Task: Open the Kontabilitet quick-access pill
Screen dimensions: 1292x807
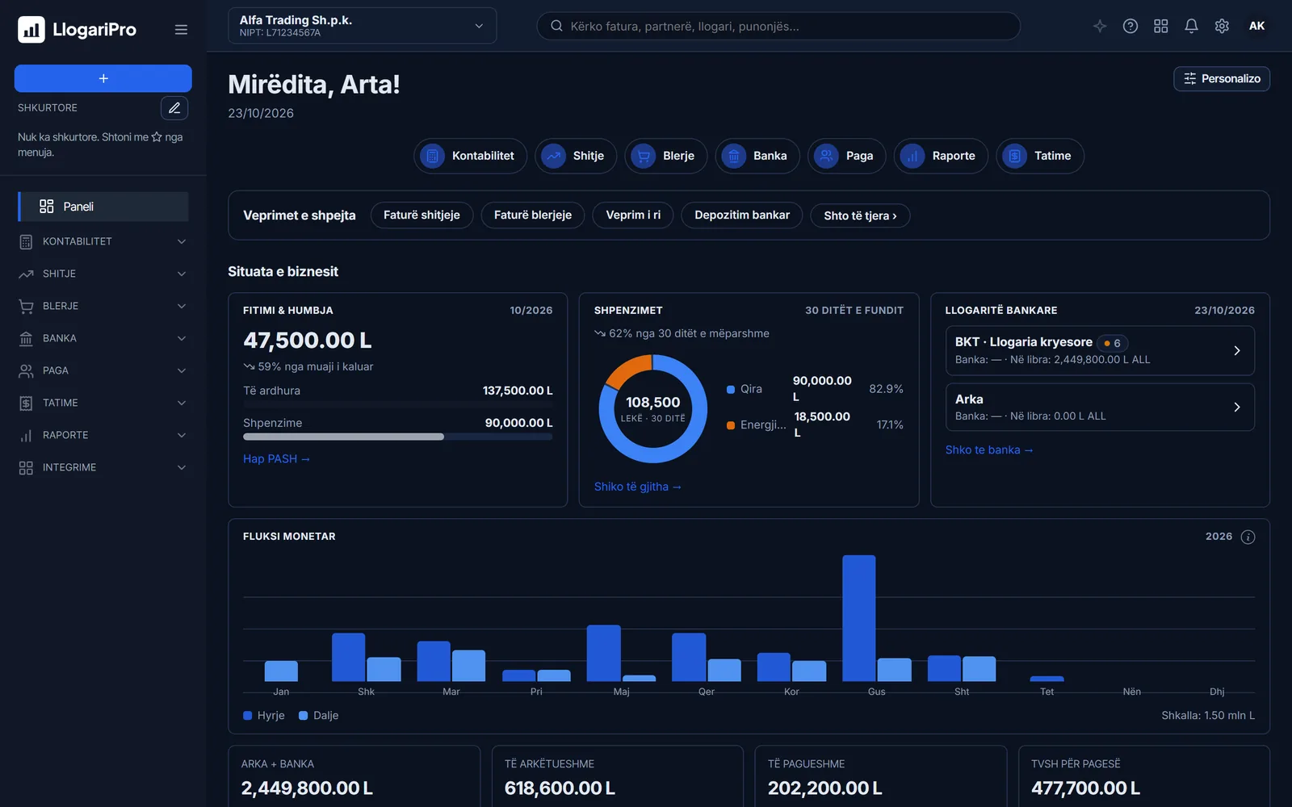Action: tap(470, 156)
